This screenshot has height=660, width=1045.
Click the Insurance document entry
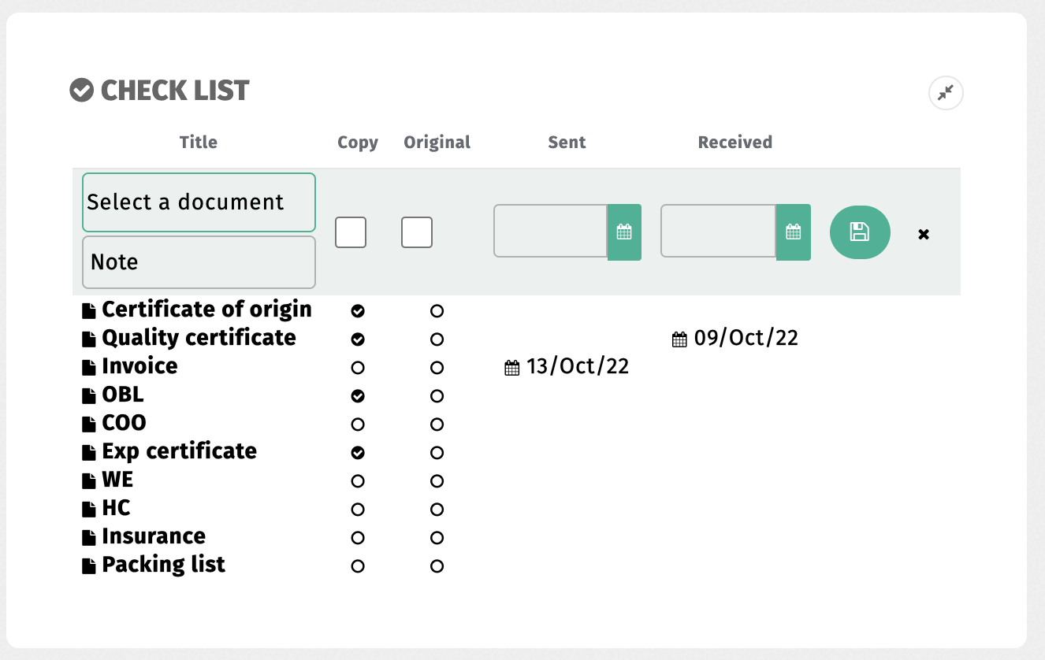tap(154, 537)
